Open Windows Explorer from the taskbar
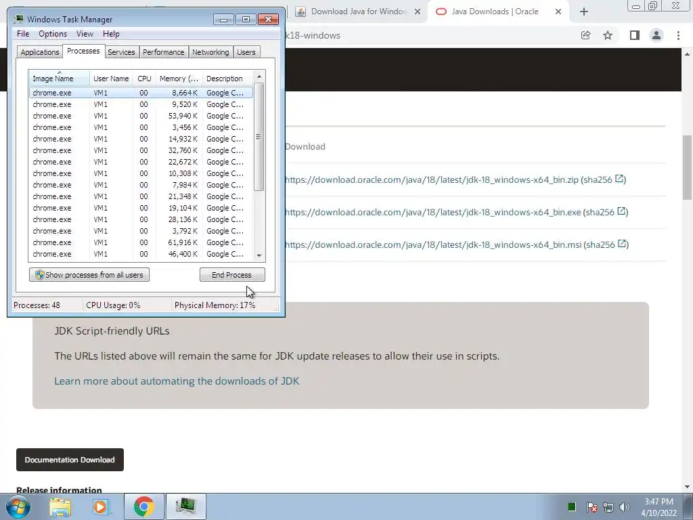Viewport: 693px width, 520px height. (x=60, y=507)
